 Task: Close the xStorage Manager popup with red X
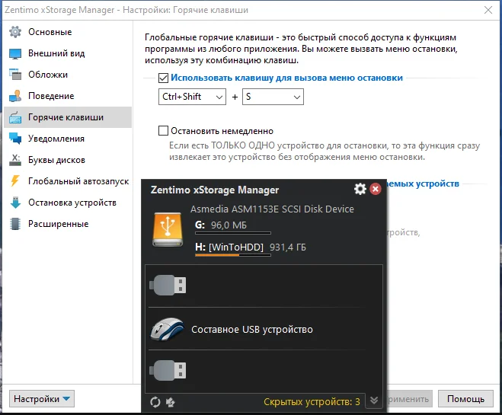click(x=376, y=189)
